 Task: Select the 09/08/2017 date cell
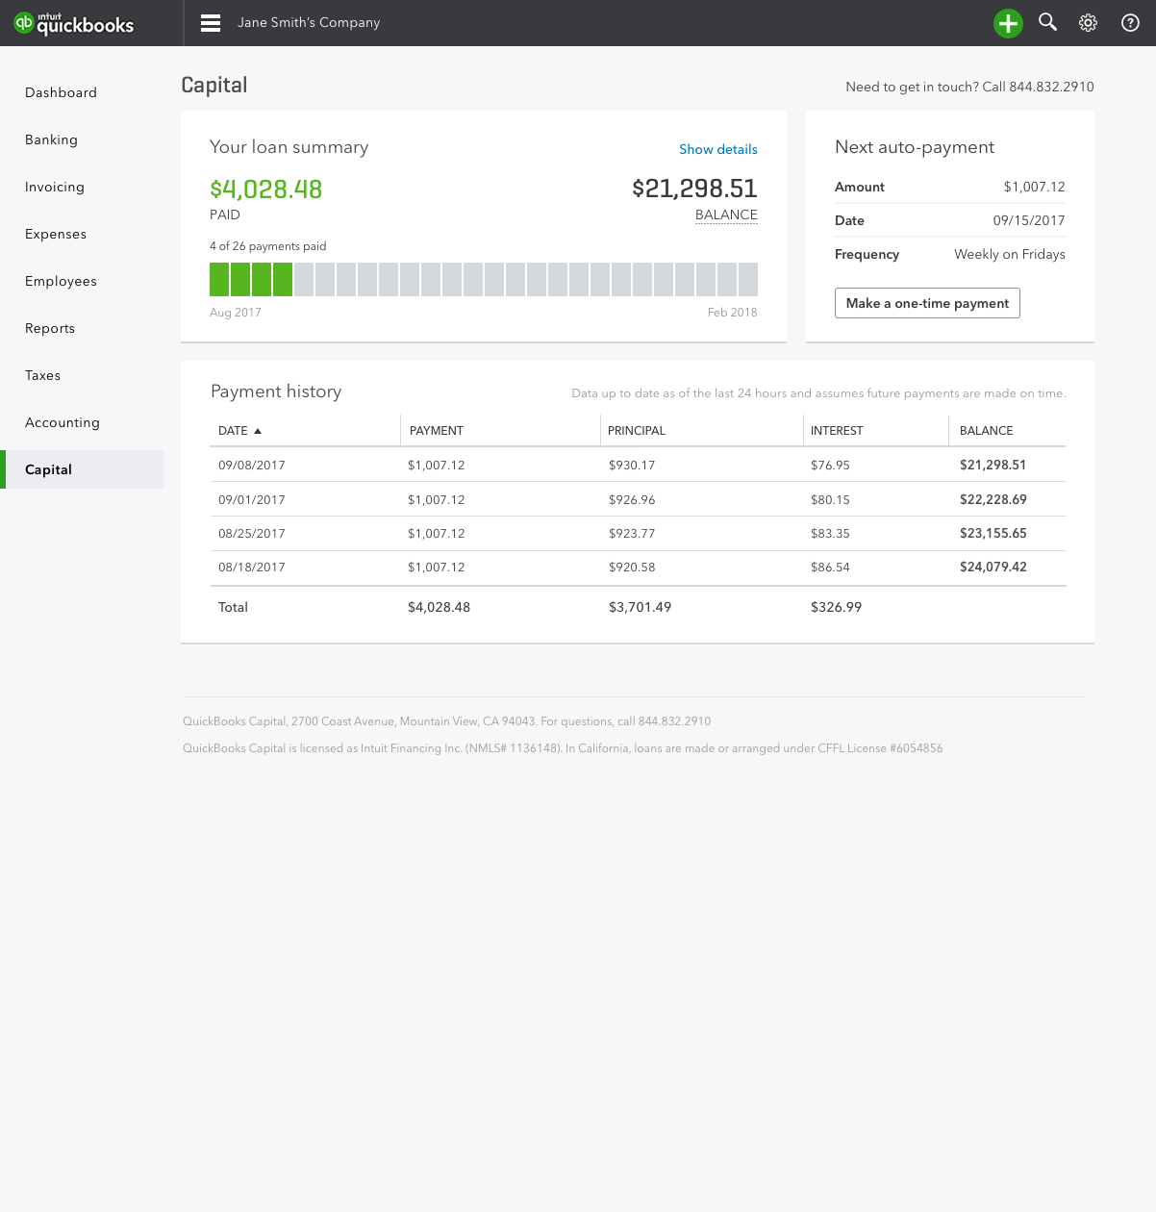(x=252, y=465)
